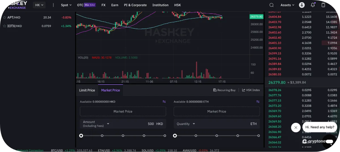Open the Quantity type dropdown

194,124
